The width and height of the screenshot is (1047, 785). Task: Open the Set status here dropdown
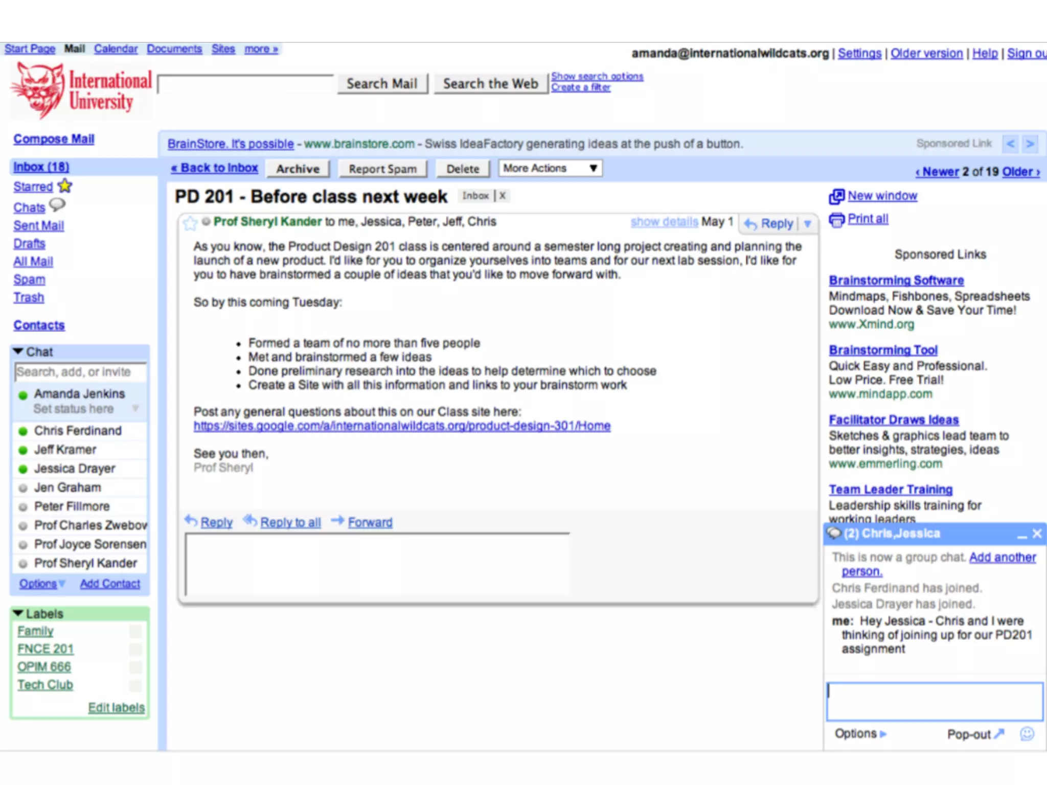(135, 408)
